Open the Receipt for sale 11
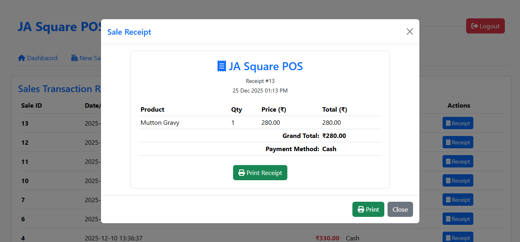This screenshot has width=520, height=242. point(458,161)
